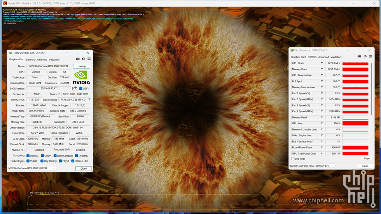Toggle the UEFI checkbox
The height and width of the screenshot is (214, 381).
pyautogui.click(x=81, y=89)
